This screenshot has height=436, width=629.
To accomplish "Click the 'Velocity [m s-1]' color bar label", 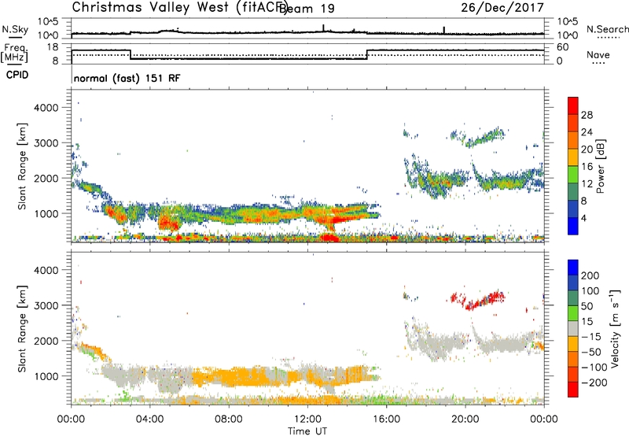I will (615, 328).
